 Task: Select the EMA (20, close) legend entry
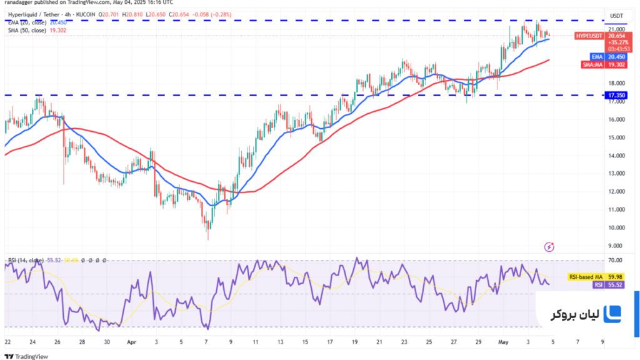click(27, 22)
